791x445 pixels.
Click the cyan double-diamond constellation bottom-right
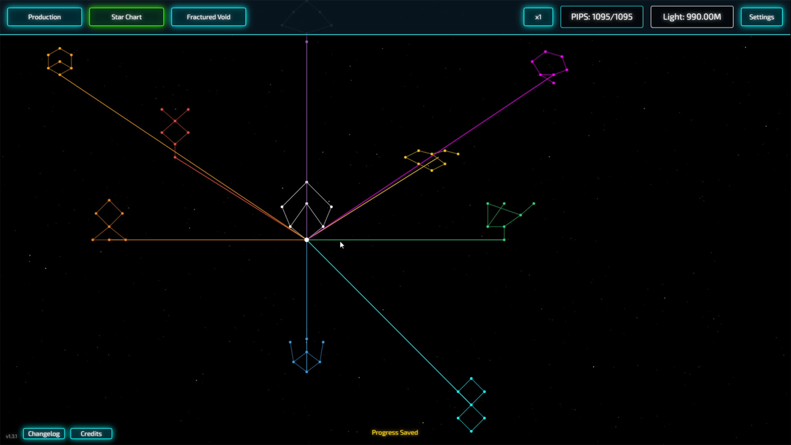click(x=472, y=404)
